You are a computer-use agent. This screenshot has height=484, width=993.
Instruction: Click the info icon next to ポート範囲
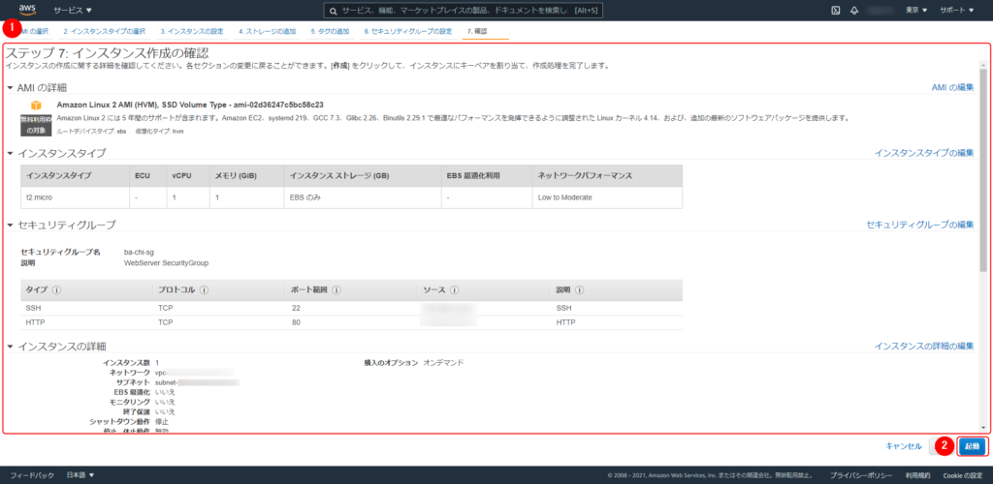(x=336, y=290)
